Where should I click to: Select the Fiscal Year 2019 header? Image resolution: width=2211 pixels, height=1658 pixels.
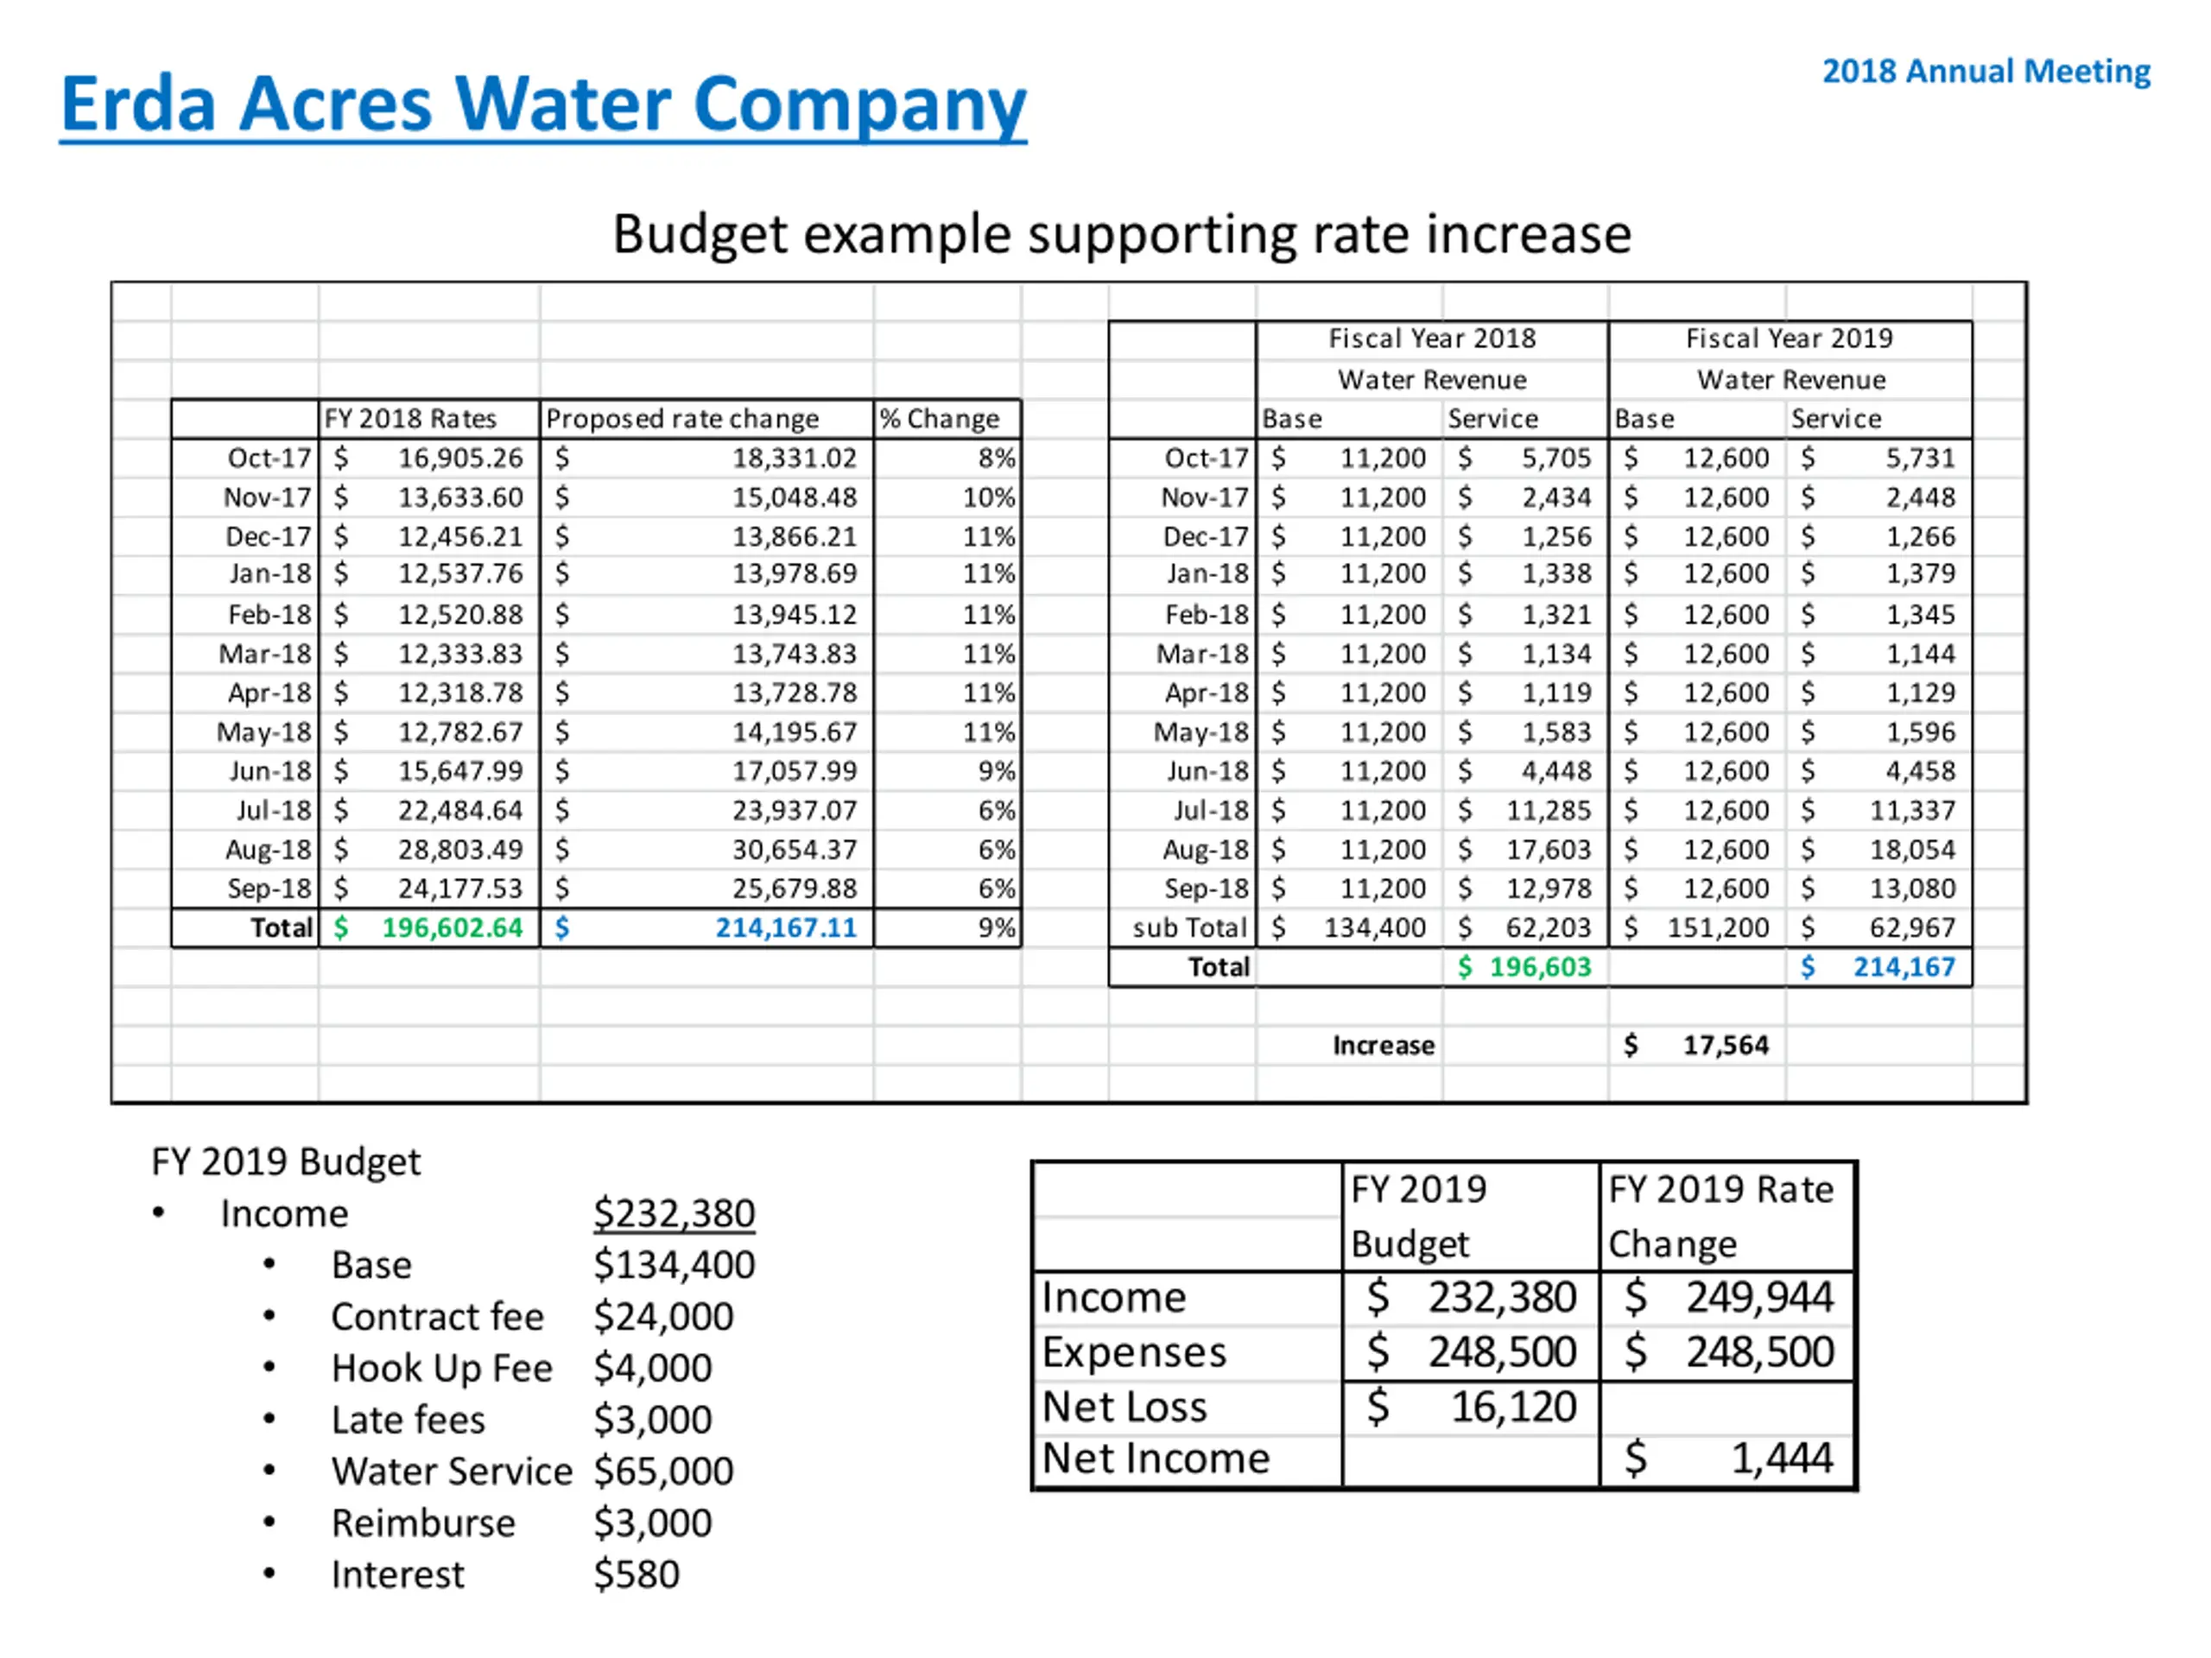(x=1790, y=339)
